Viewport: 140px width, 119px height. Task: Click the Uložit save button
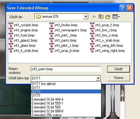[118, 69]
